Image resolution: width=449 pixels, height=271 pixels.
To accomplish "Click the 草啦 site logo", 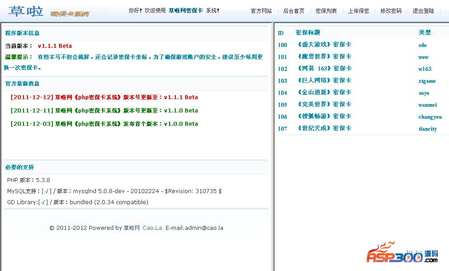I will pos(26,12).
